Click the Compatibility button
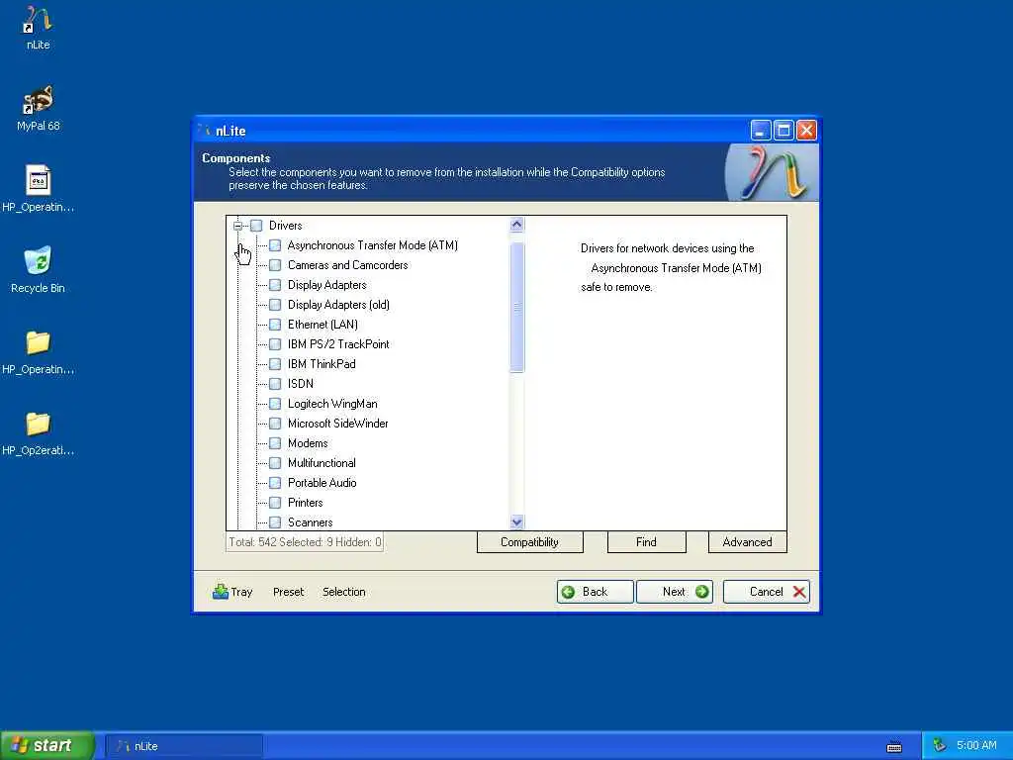This screenshot has width=1013, height=760. point(530,542)
